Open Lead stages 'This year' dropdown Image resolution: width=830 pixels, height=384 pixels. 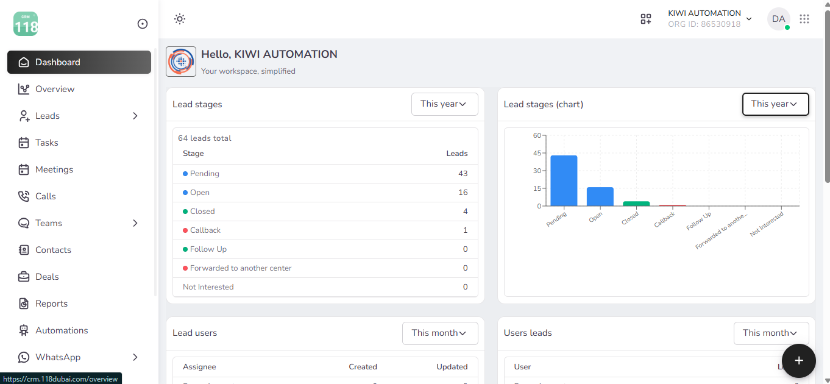pos(445,104)
